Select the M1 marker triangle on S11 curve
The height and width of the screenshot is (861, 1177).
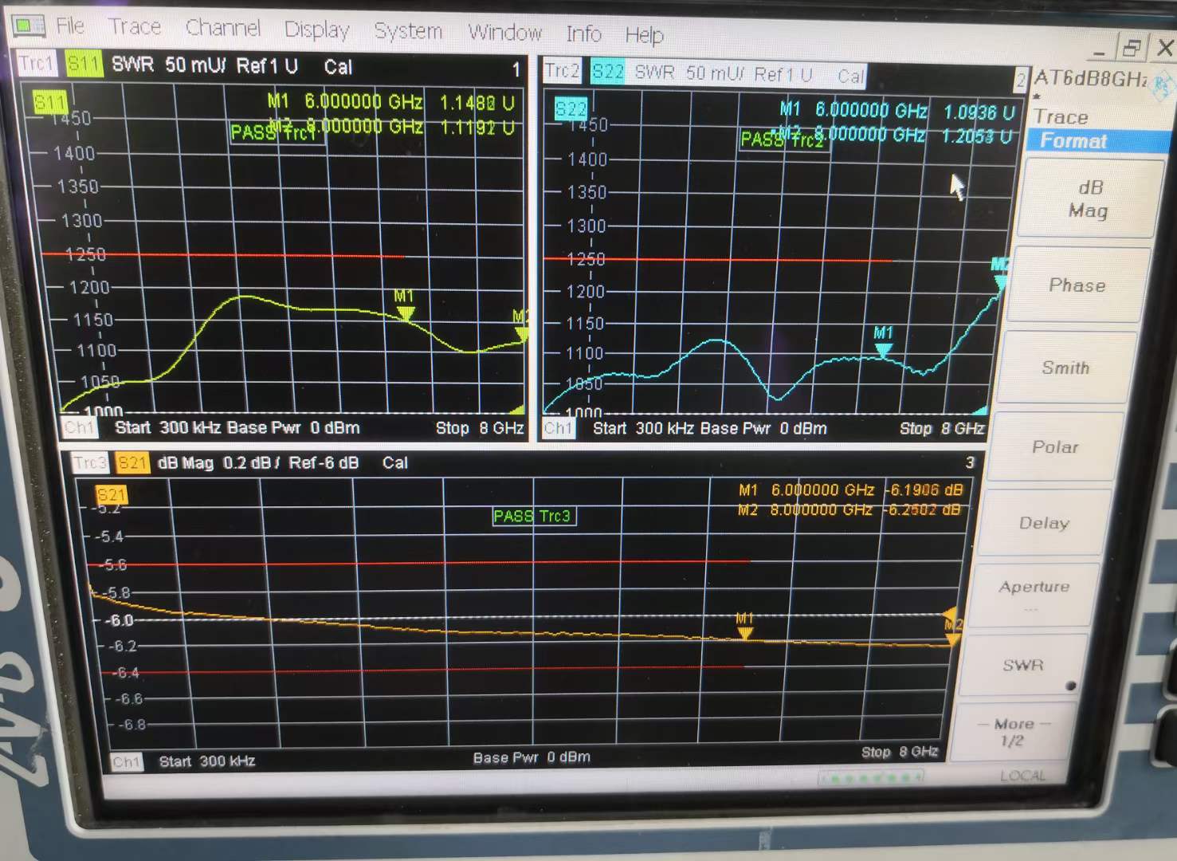(x=406, y=313)
